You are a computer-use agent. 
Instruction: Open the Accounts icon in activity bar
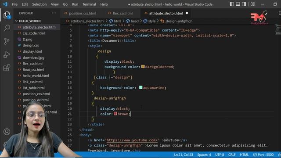(7, 132)
